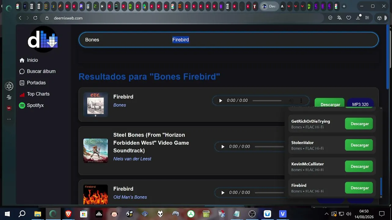
Task: Open the blue V app in the taskbar
Action: click(283, 214)
